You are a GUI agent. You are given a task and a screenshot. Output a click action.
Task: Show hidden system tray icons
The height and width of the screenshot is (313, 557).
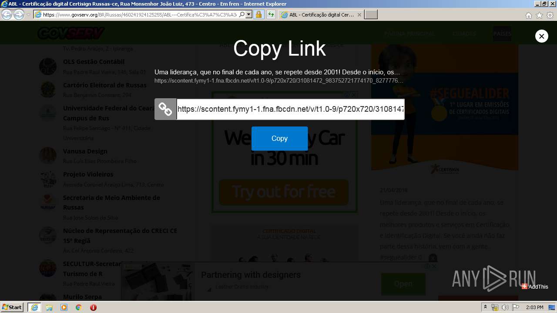485,307
